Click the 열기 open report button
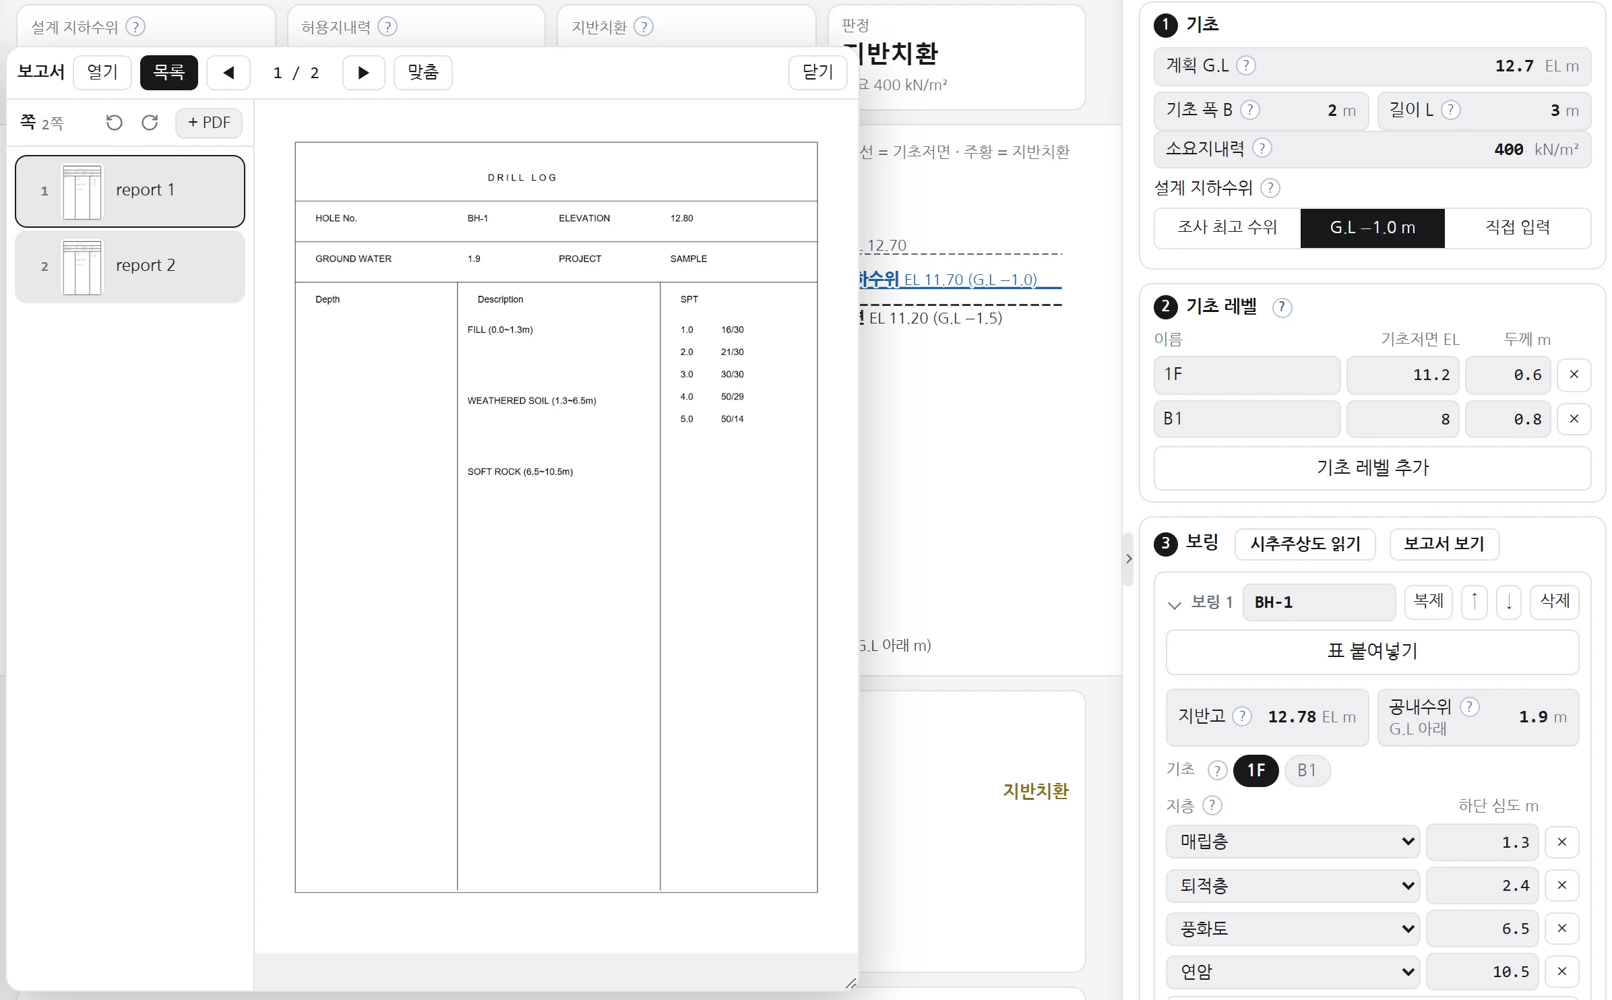The image size is (1612, 1000). (x=102, y=73)
